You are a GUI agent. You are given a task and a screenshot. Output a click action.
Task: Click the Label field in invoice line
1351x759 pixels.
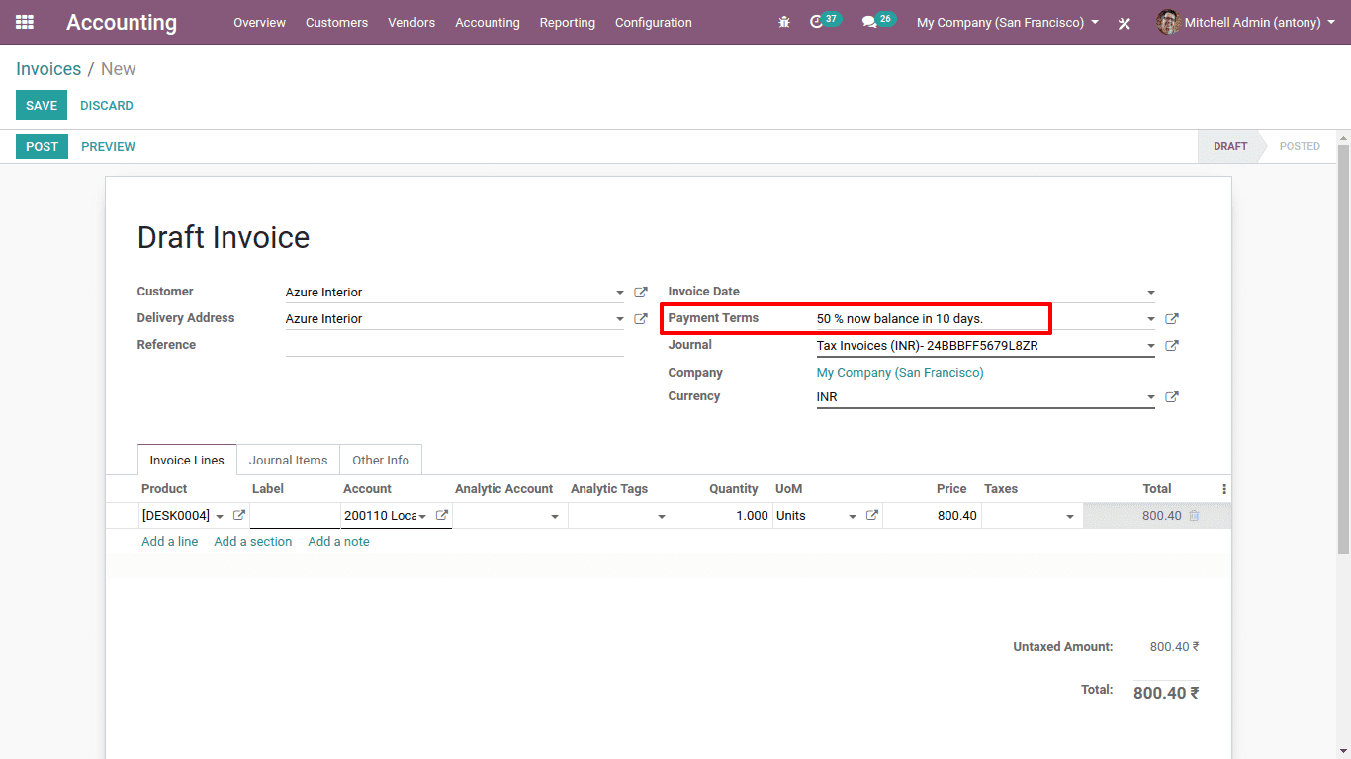coord(295,515)
